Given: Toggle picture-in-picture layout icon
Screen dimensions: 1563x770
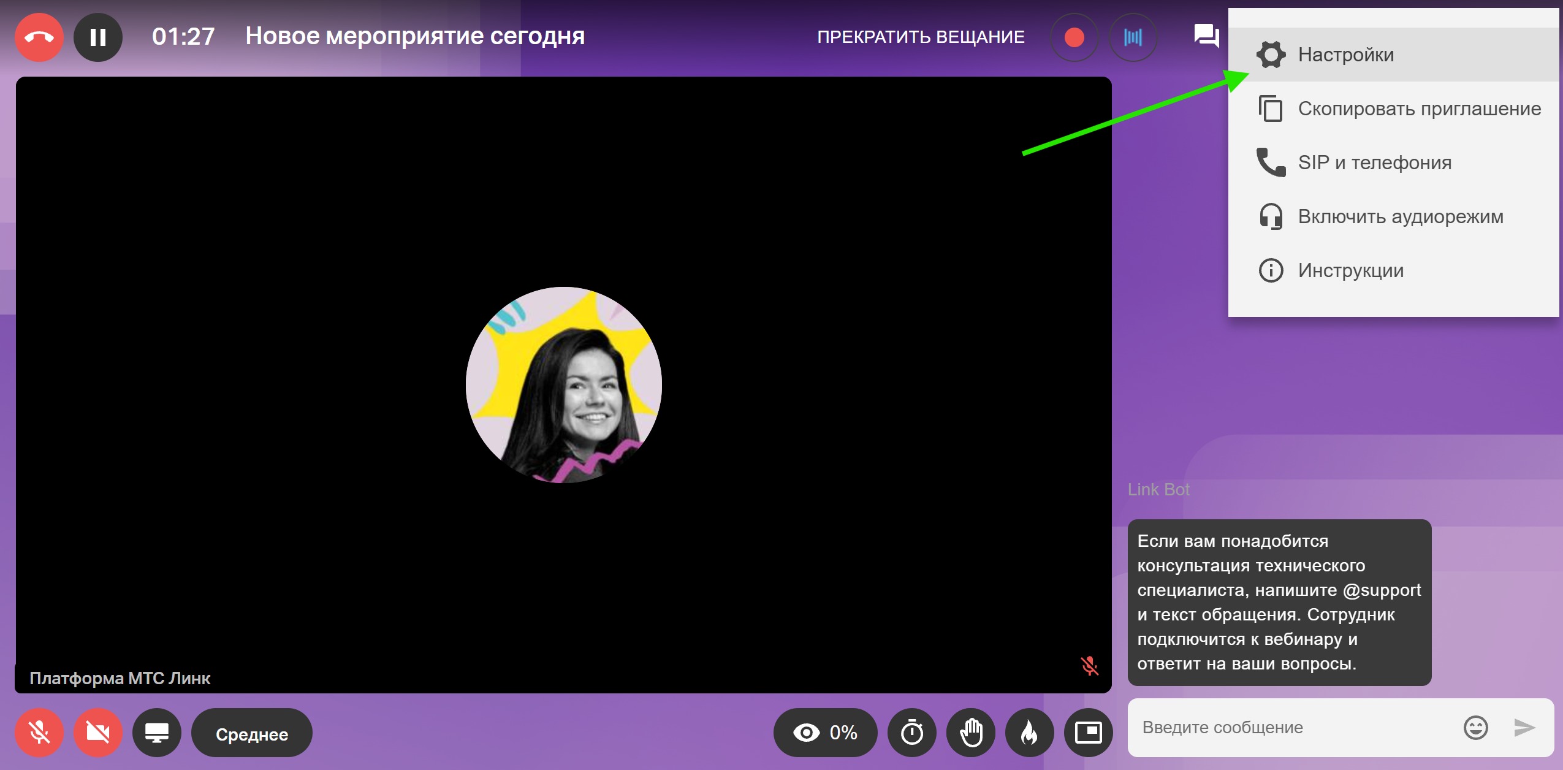Looking at the screenshot, I should (x=1088, y=733).
